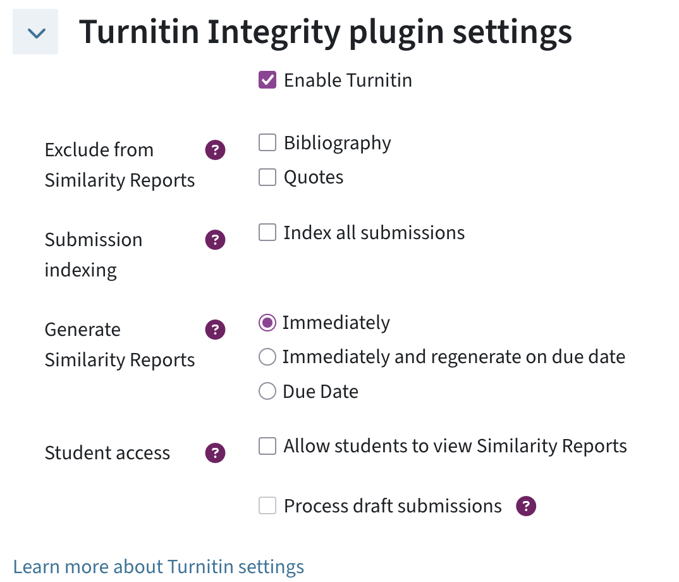
Task: Open Learn more about Turnitin settings
Action: coord(159,566)
